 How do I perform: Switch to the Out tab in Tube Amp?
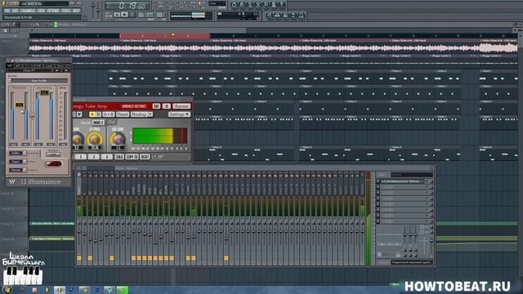(112, 122)
